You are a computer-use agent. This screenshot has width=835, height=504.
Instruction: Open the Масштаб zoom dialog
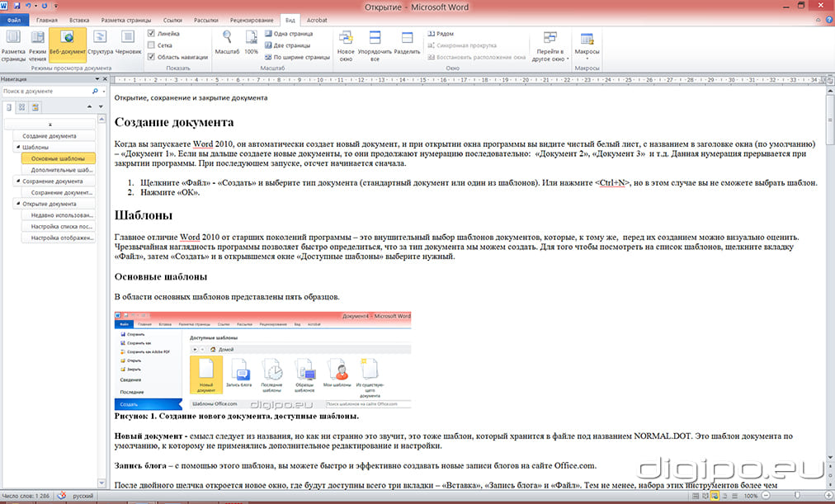click(227, 41)
